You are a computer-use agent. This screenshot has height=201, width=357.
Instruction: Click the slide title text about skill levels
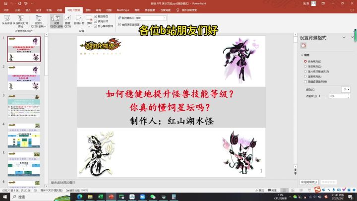coord(170,94)
